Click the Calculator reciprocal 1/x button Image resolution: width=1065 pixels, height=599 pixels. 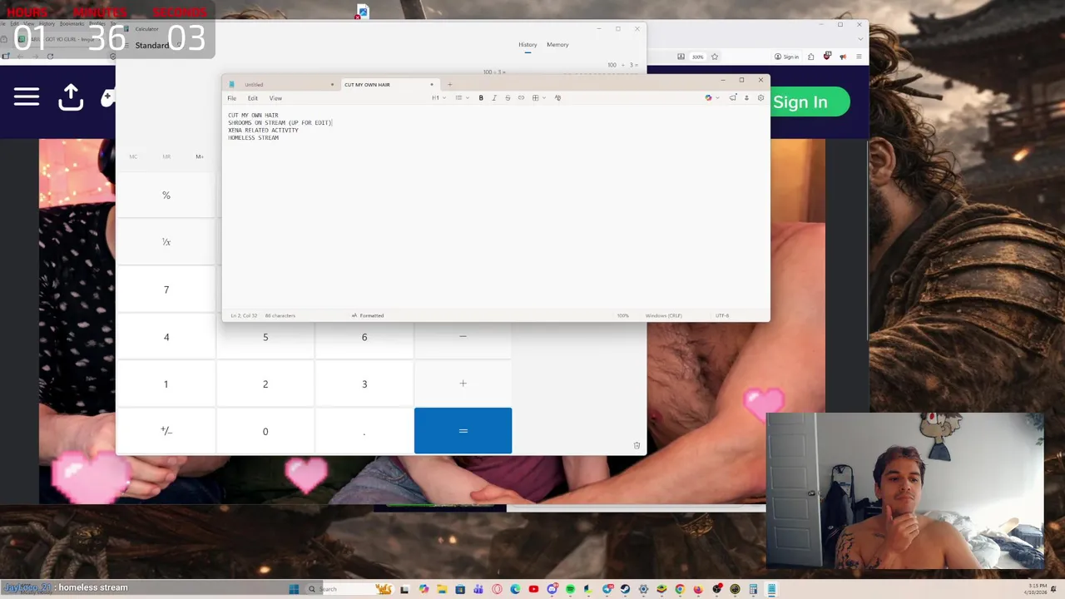click(166, 242)
